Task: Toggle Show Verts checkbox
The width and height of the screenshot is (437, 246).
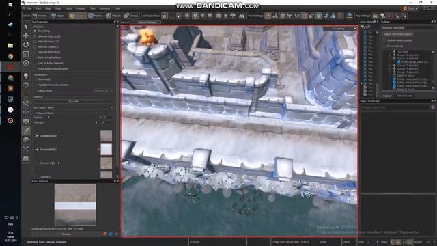Action: 35,79
